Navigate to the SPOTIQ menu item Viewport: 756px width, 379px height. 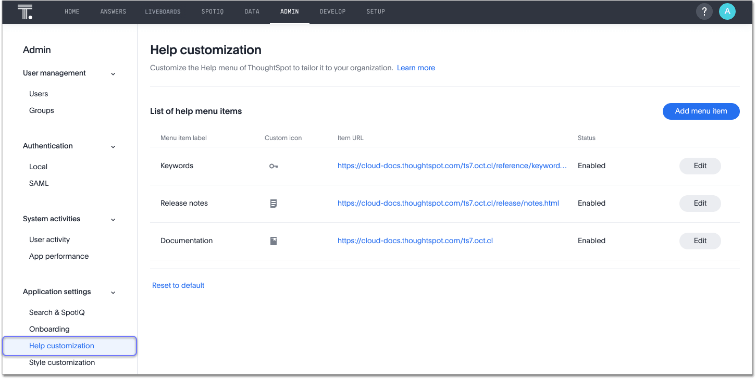[212, 11]
